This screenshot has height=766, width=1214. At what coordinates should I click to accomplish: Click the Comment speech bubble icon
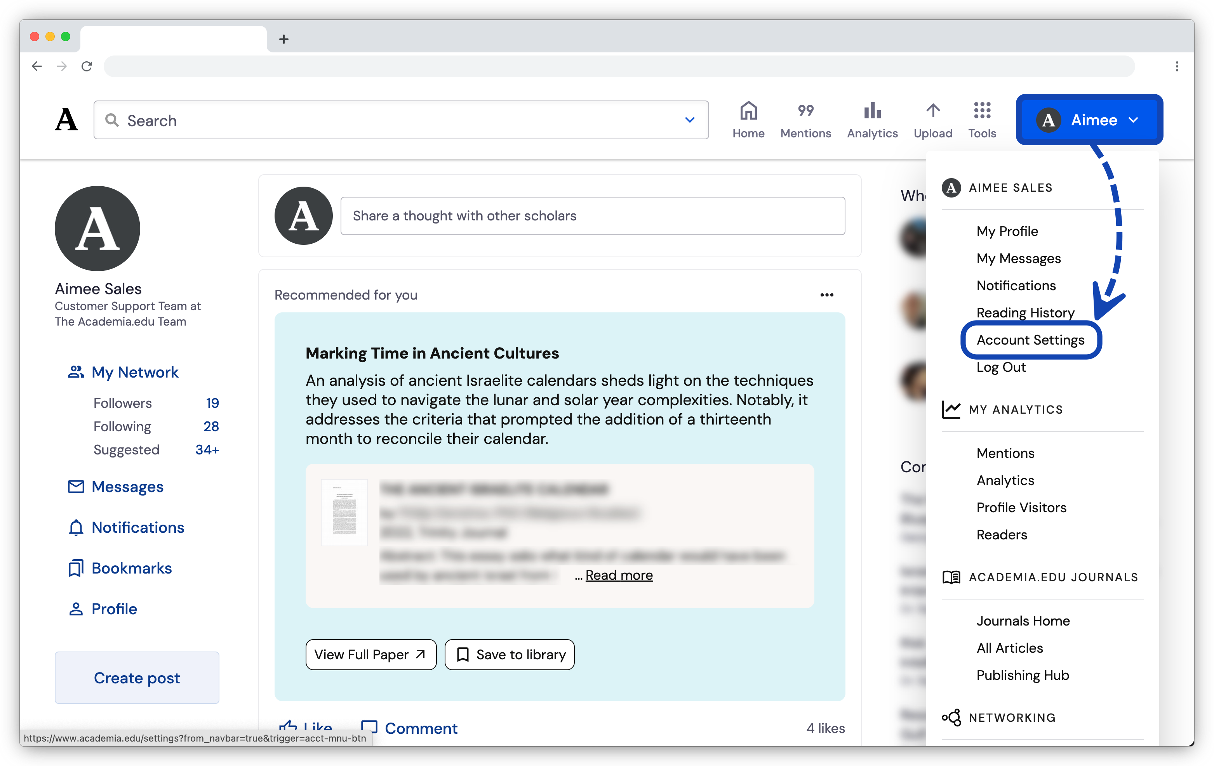point(369,727)
